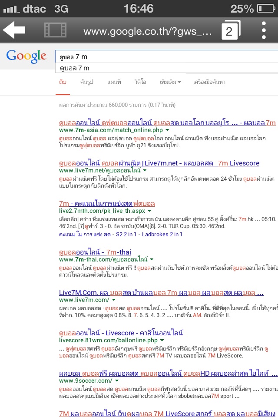Open the ผลบอล ดูบอลฟรี ผลบอลสด result link
This screenshot has width=278, height=417.
coord(168,374)
